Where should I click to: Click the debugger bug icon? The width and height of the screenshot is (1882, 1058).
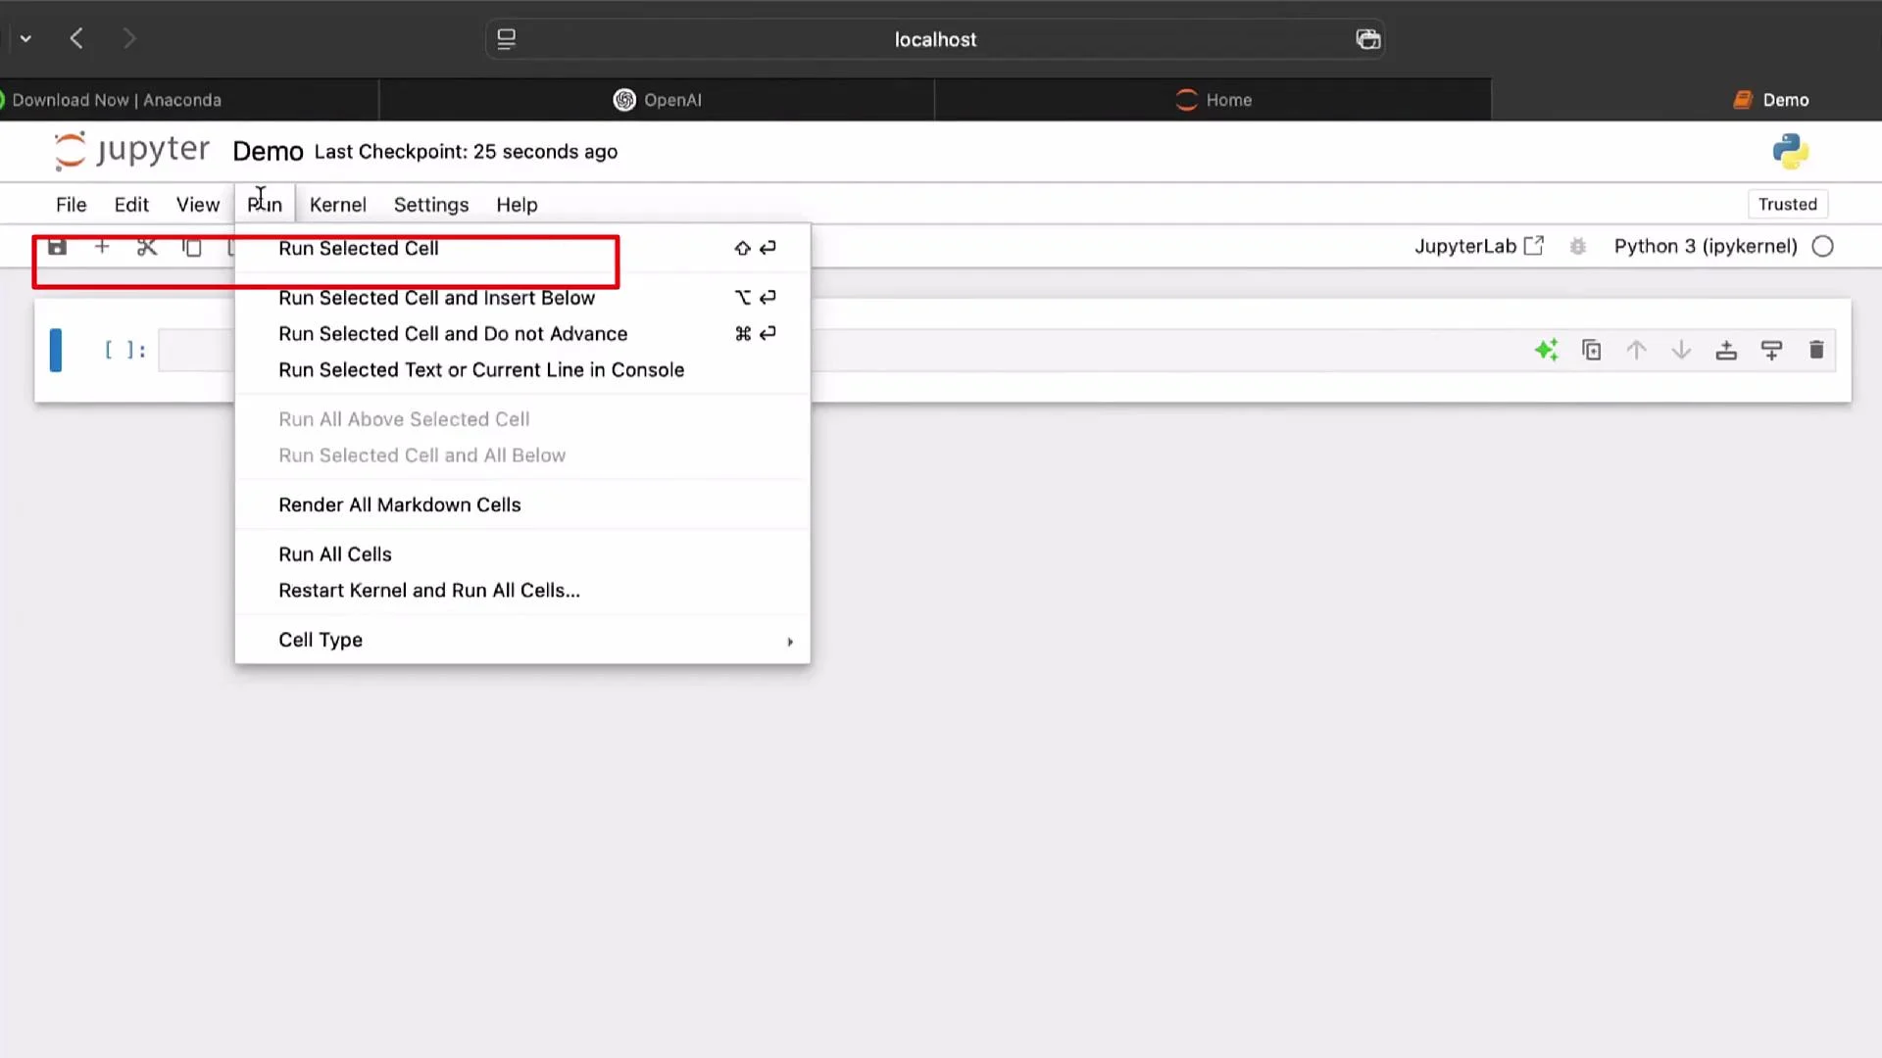(1578, 247)
